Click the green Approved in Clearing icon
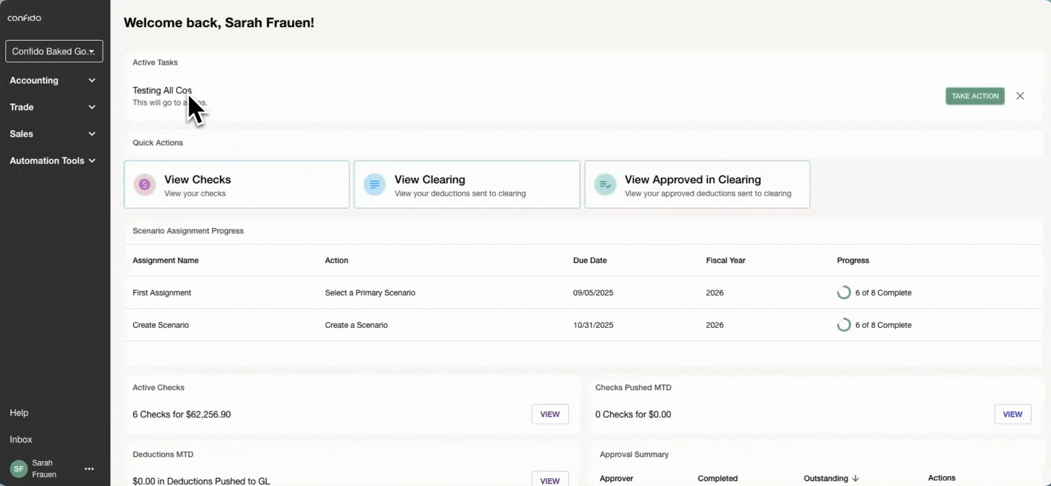This screenshot has width=1051, height=486. click(605, 184)
